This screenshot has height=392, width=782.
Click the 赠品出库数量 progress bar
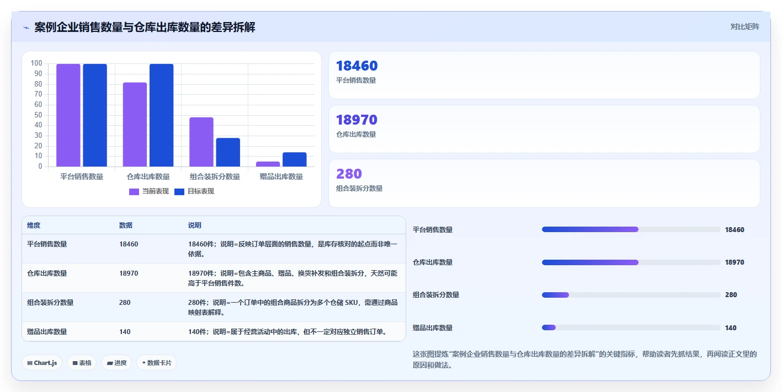coord(631,327)
